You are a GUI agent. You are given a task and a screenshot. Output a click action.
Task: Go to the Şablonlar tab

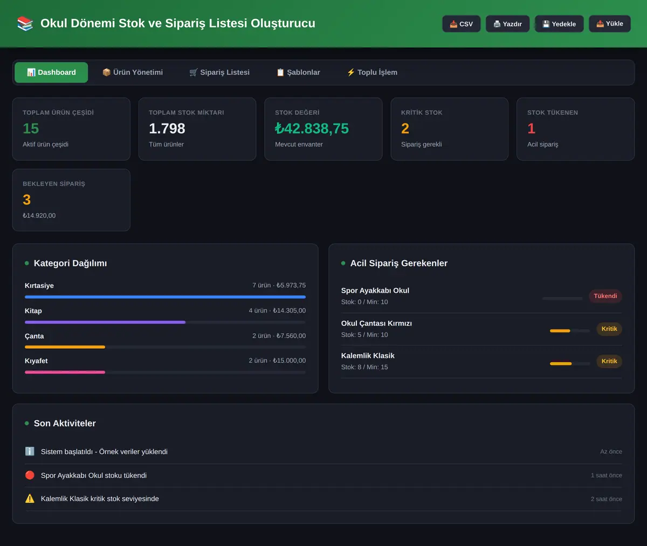pyautogui.click(x=298, y=72)
